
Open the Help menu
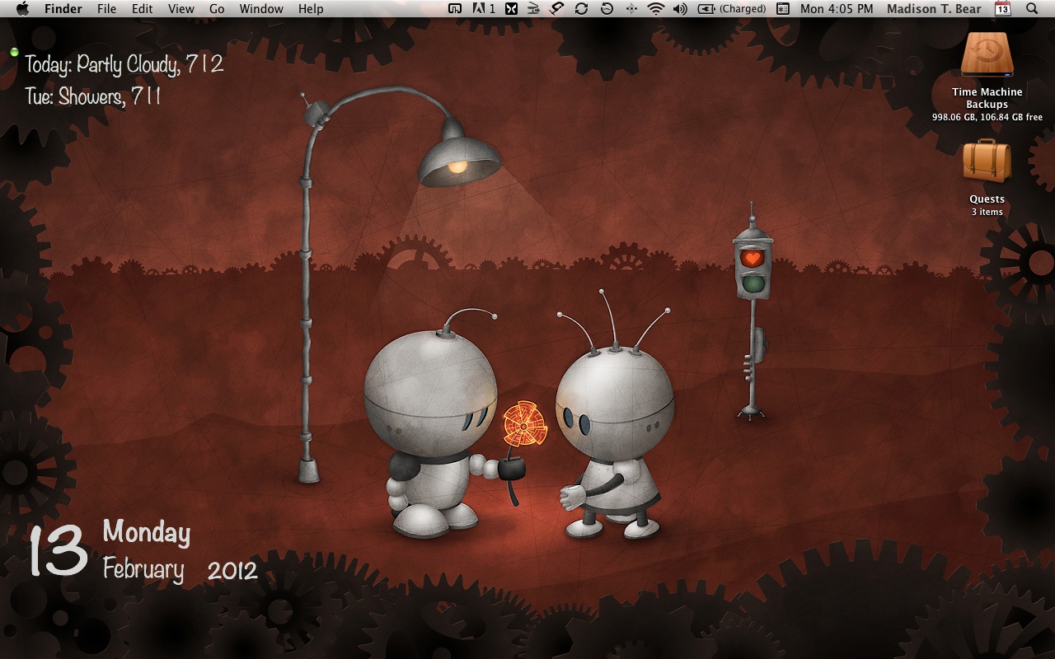[x=311, y=8]
